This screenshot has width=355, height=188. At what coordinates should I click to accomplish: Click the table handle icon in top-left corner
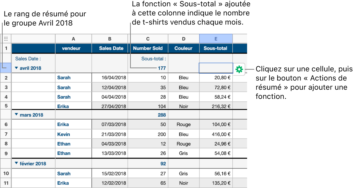click(x=6, y=38)
